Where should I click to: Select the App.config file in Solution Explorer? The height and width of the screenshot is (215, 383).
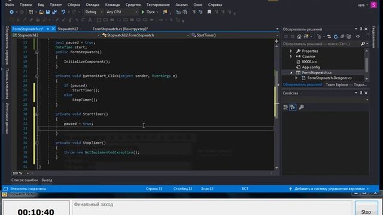point(311,67)
